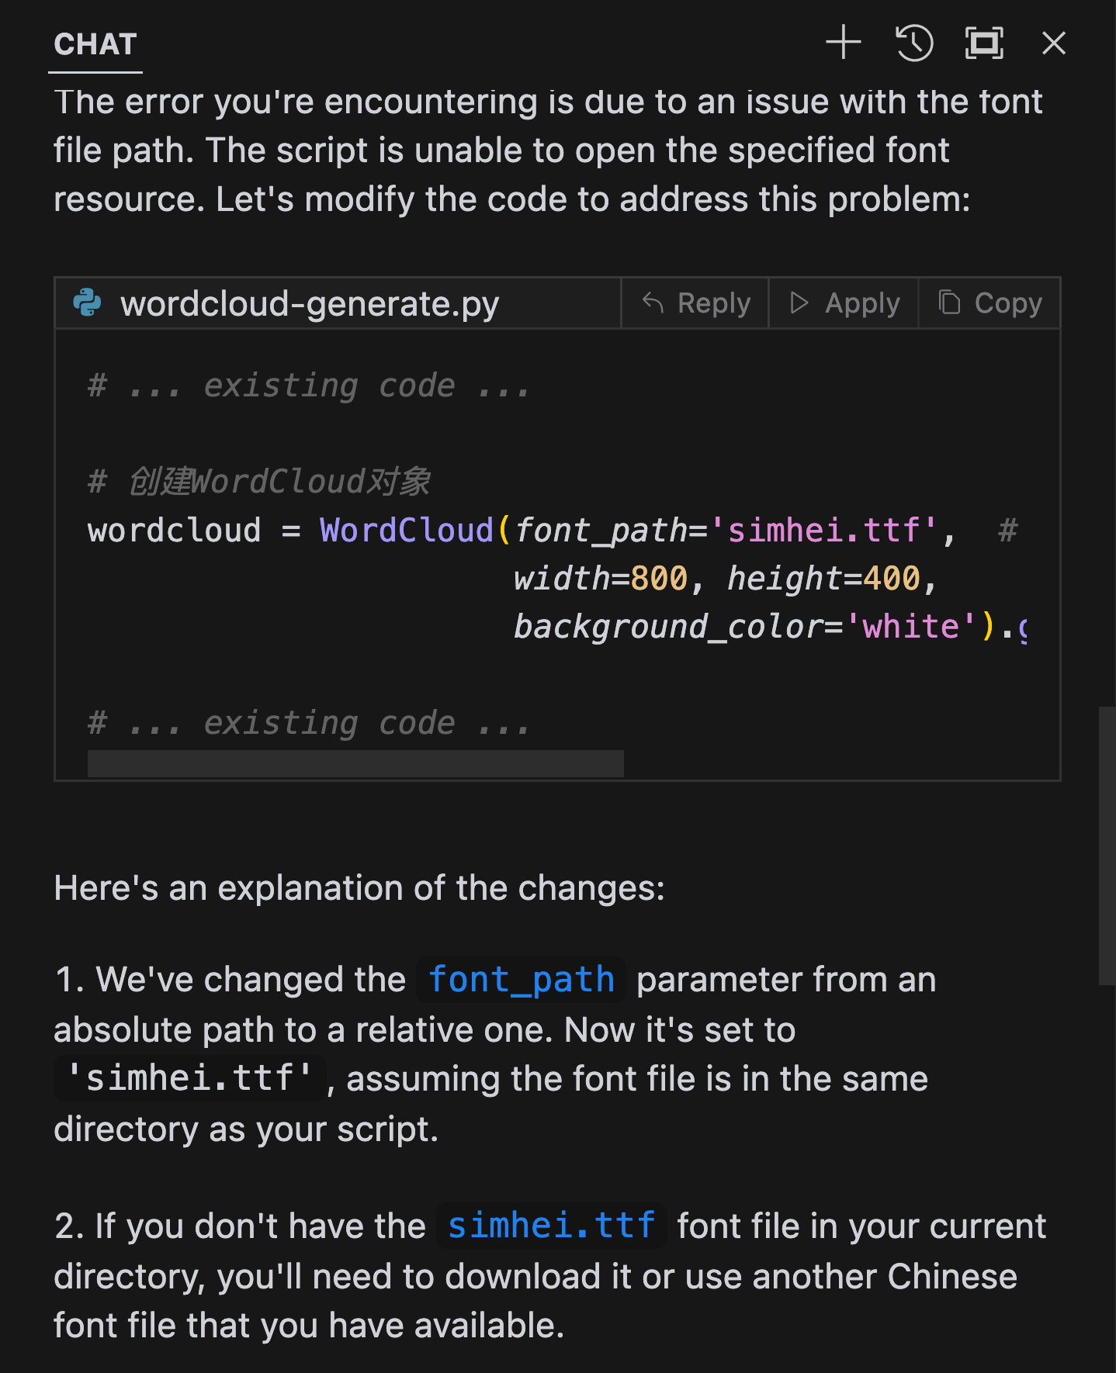The width and height of the screenshot is (1116, 1373).
Task: Open wordcloud-generate.py file name
Action: click(309, 303)
